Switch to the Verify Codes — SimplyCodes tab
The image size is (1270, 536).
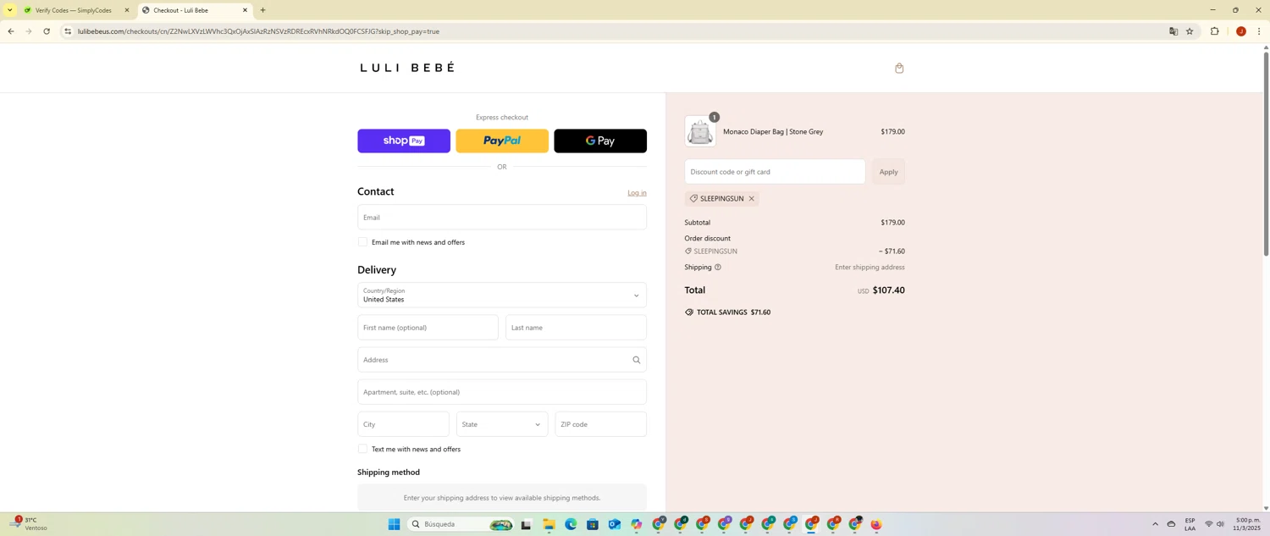[73, 10]
